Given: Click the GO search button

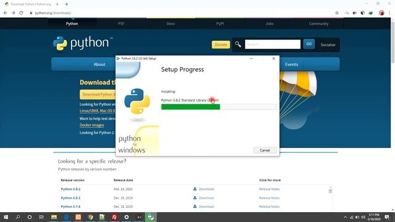Looking at the screenshot, I should pos(309,44).
